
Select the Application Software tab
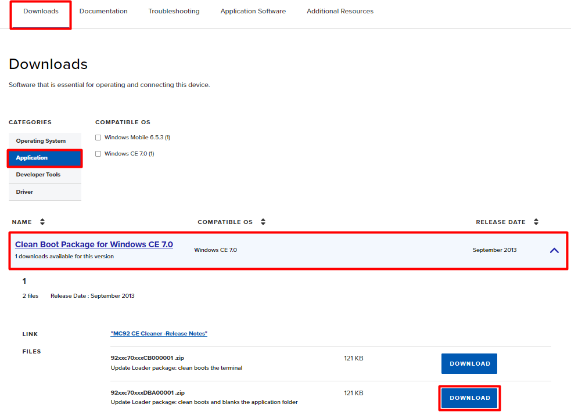pos(253,12)
